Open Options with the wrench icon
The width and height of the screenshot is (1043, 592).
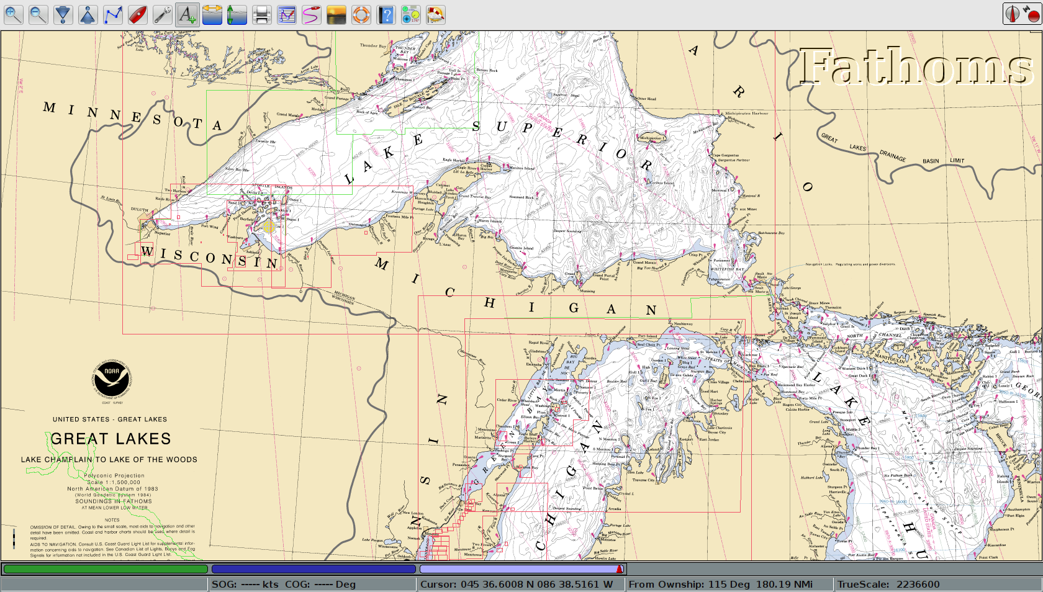[x=163, y=14]
